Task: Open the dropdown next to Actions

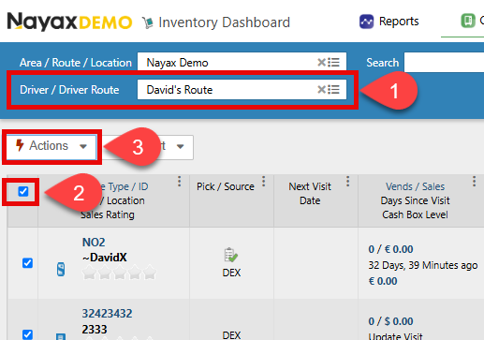Action: point(180,146)
